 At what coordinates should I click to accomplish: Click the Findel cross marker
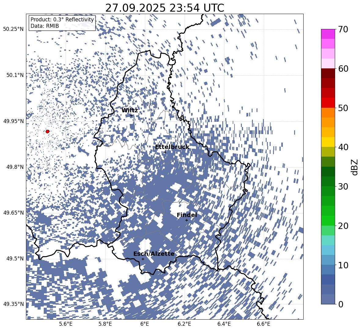pos(187,220)
